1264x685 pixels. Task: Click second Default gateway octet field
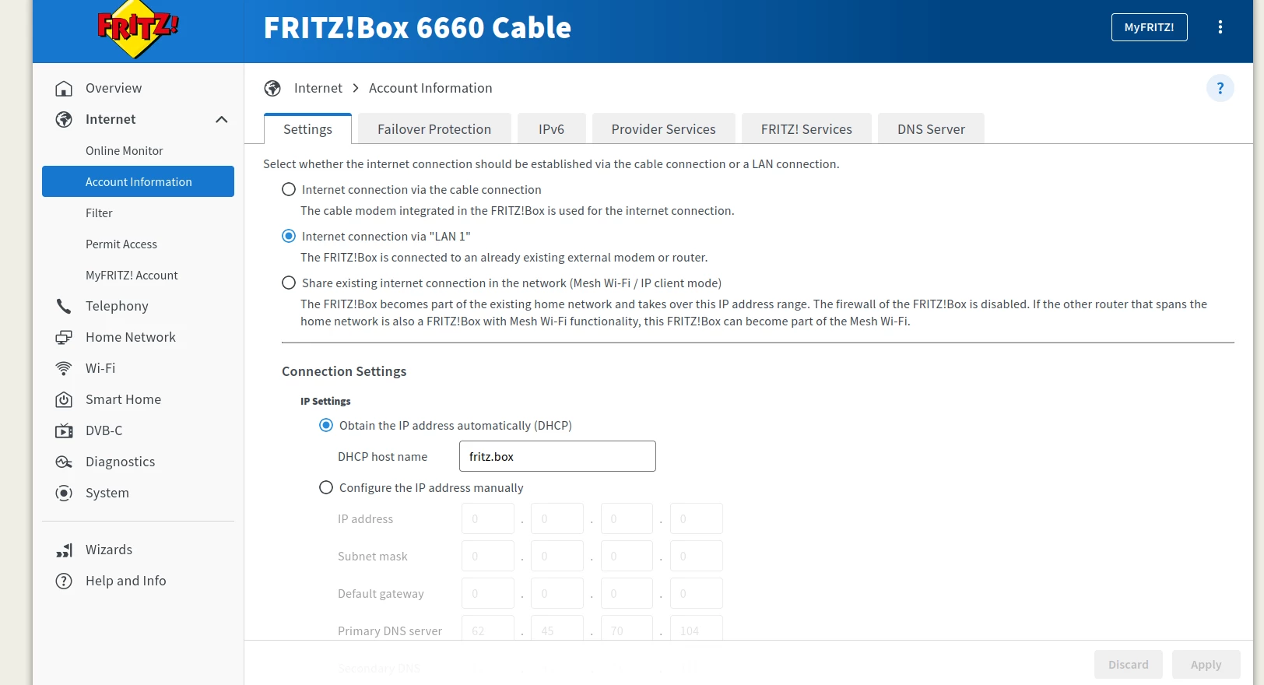pos(557,593)
